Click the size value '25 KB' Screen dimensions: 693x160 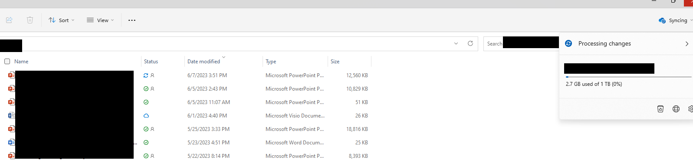361,143
